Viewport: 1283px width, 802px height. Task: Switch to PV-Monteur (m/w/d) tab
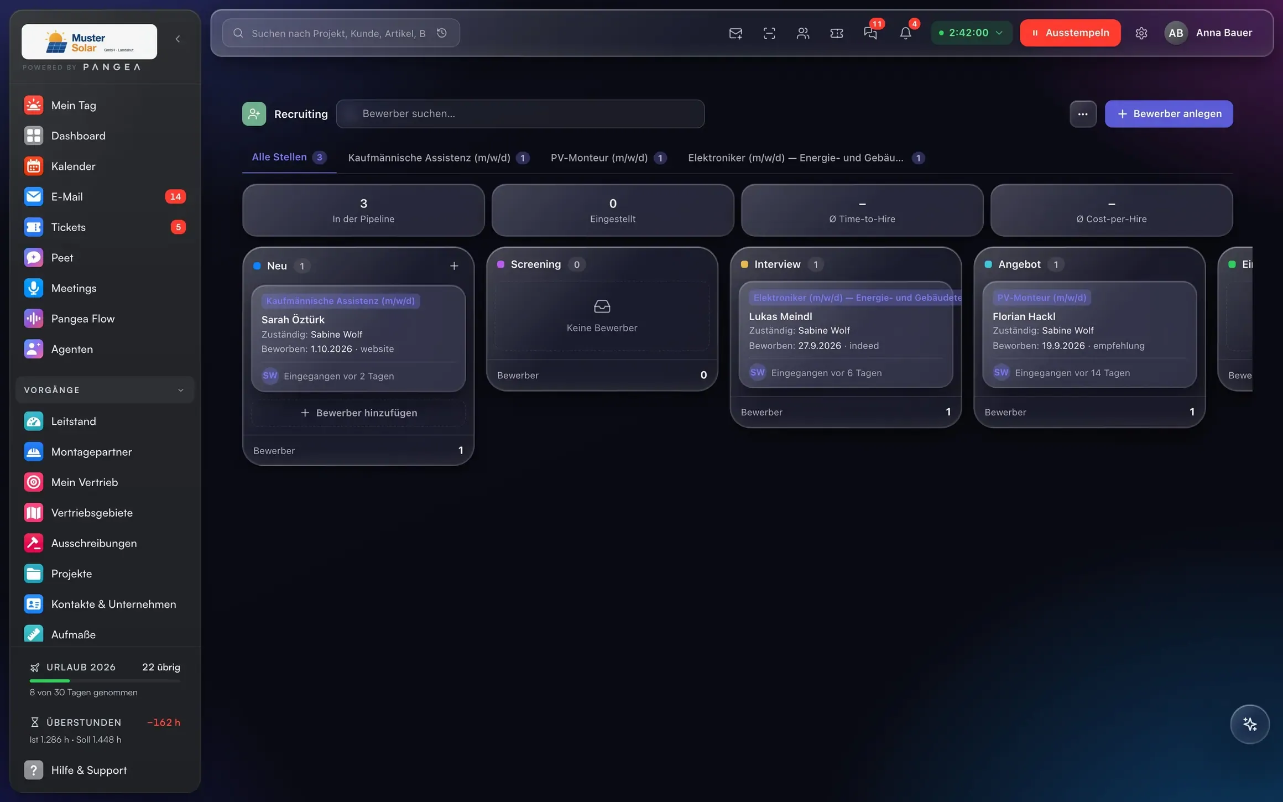click(608, 158)
